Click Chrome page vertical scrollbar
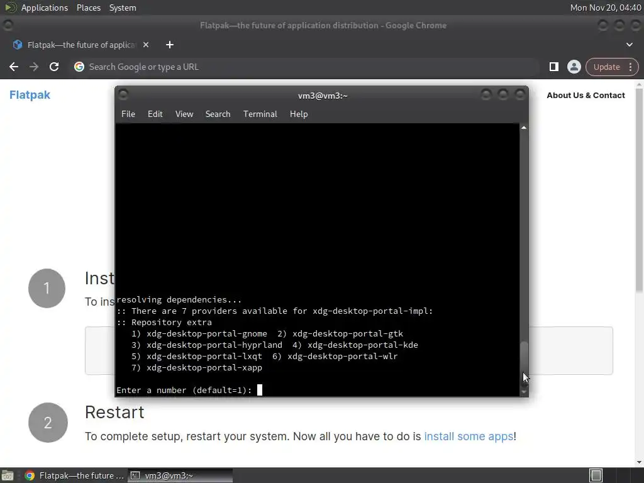This screenshot has height=483, width=644. coord(639,190)
